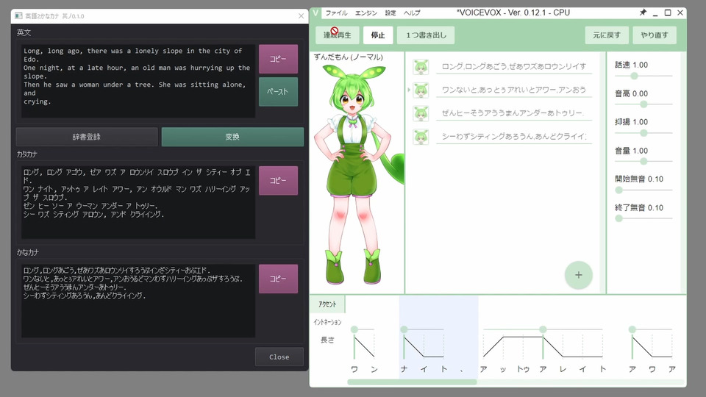Screen dimensions: 706x397
Task: Click the ワンないと,あっとぅ text line
Action: 514,90
